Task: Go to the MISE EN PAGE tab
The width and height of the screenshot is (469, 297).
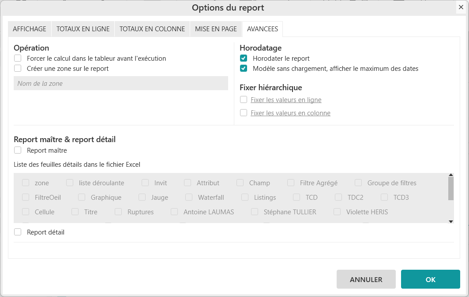Action: coord(216,29)
